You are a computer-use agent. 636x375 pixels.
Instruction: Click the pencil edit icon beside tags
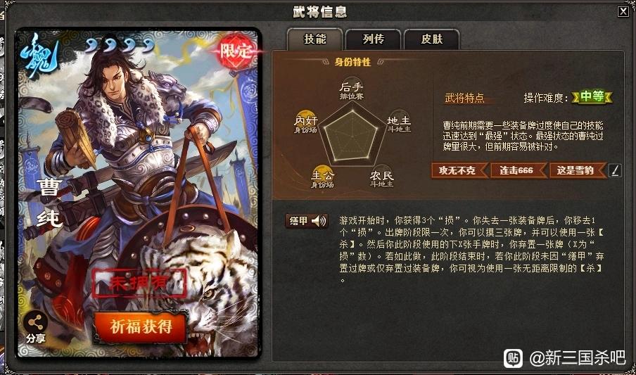(614, 171)
